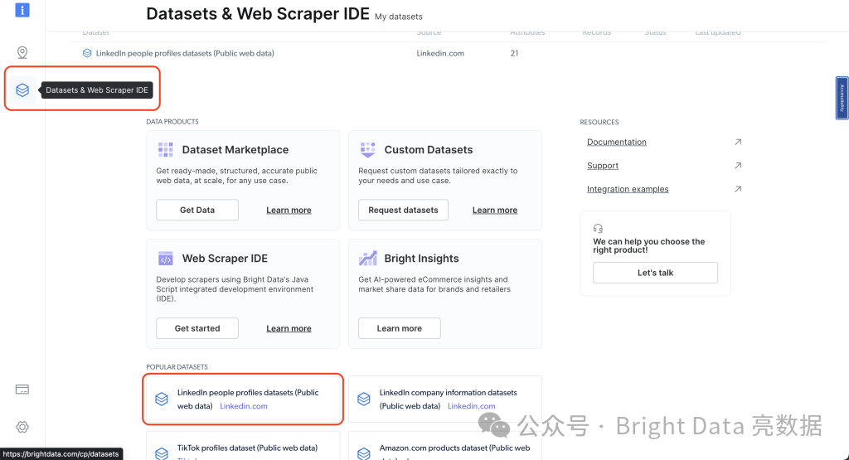Open LinkedIn company information datasets card

[x=445, y=399]
